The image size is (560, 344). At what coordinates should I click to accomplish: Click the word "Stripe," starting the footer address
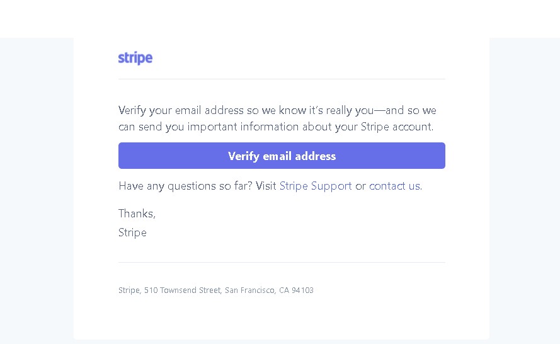(129, 290)
